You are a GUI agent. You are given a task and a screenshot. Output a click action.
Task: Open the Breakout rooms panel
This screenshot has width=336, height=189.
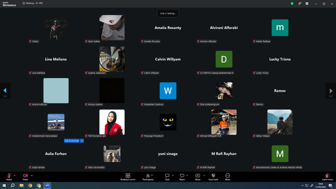point(128,177)
